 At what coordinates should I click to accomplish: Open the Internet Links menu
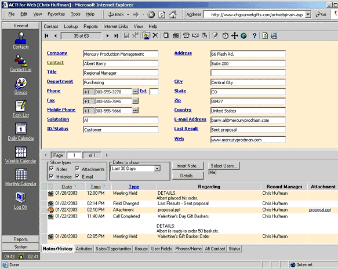116,27
